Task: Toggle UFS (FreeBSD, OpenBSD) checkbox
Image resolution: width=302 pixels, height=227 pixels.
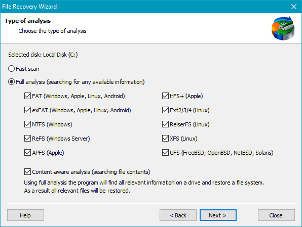Action: point(166,153)
